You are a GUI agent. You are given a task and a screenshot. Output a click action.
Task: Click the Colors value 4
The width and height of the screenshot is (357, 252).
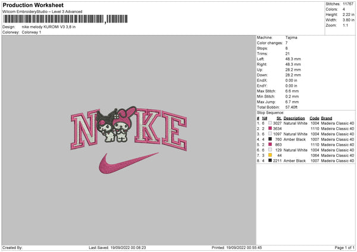click(343, 10)
